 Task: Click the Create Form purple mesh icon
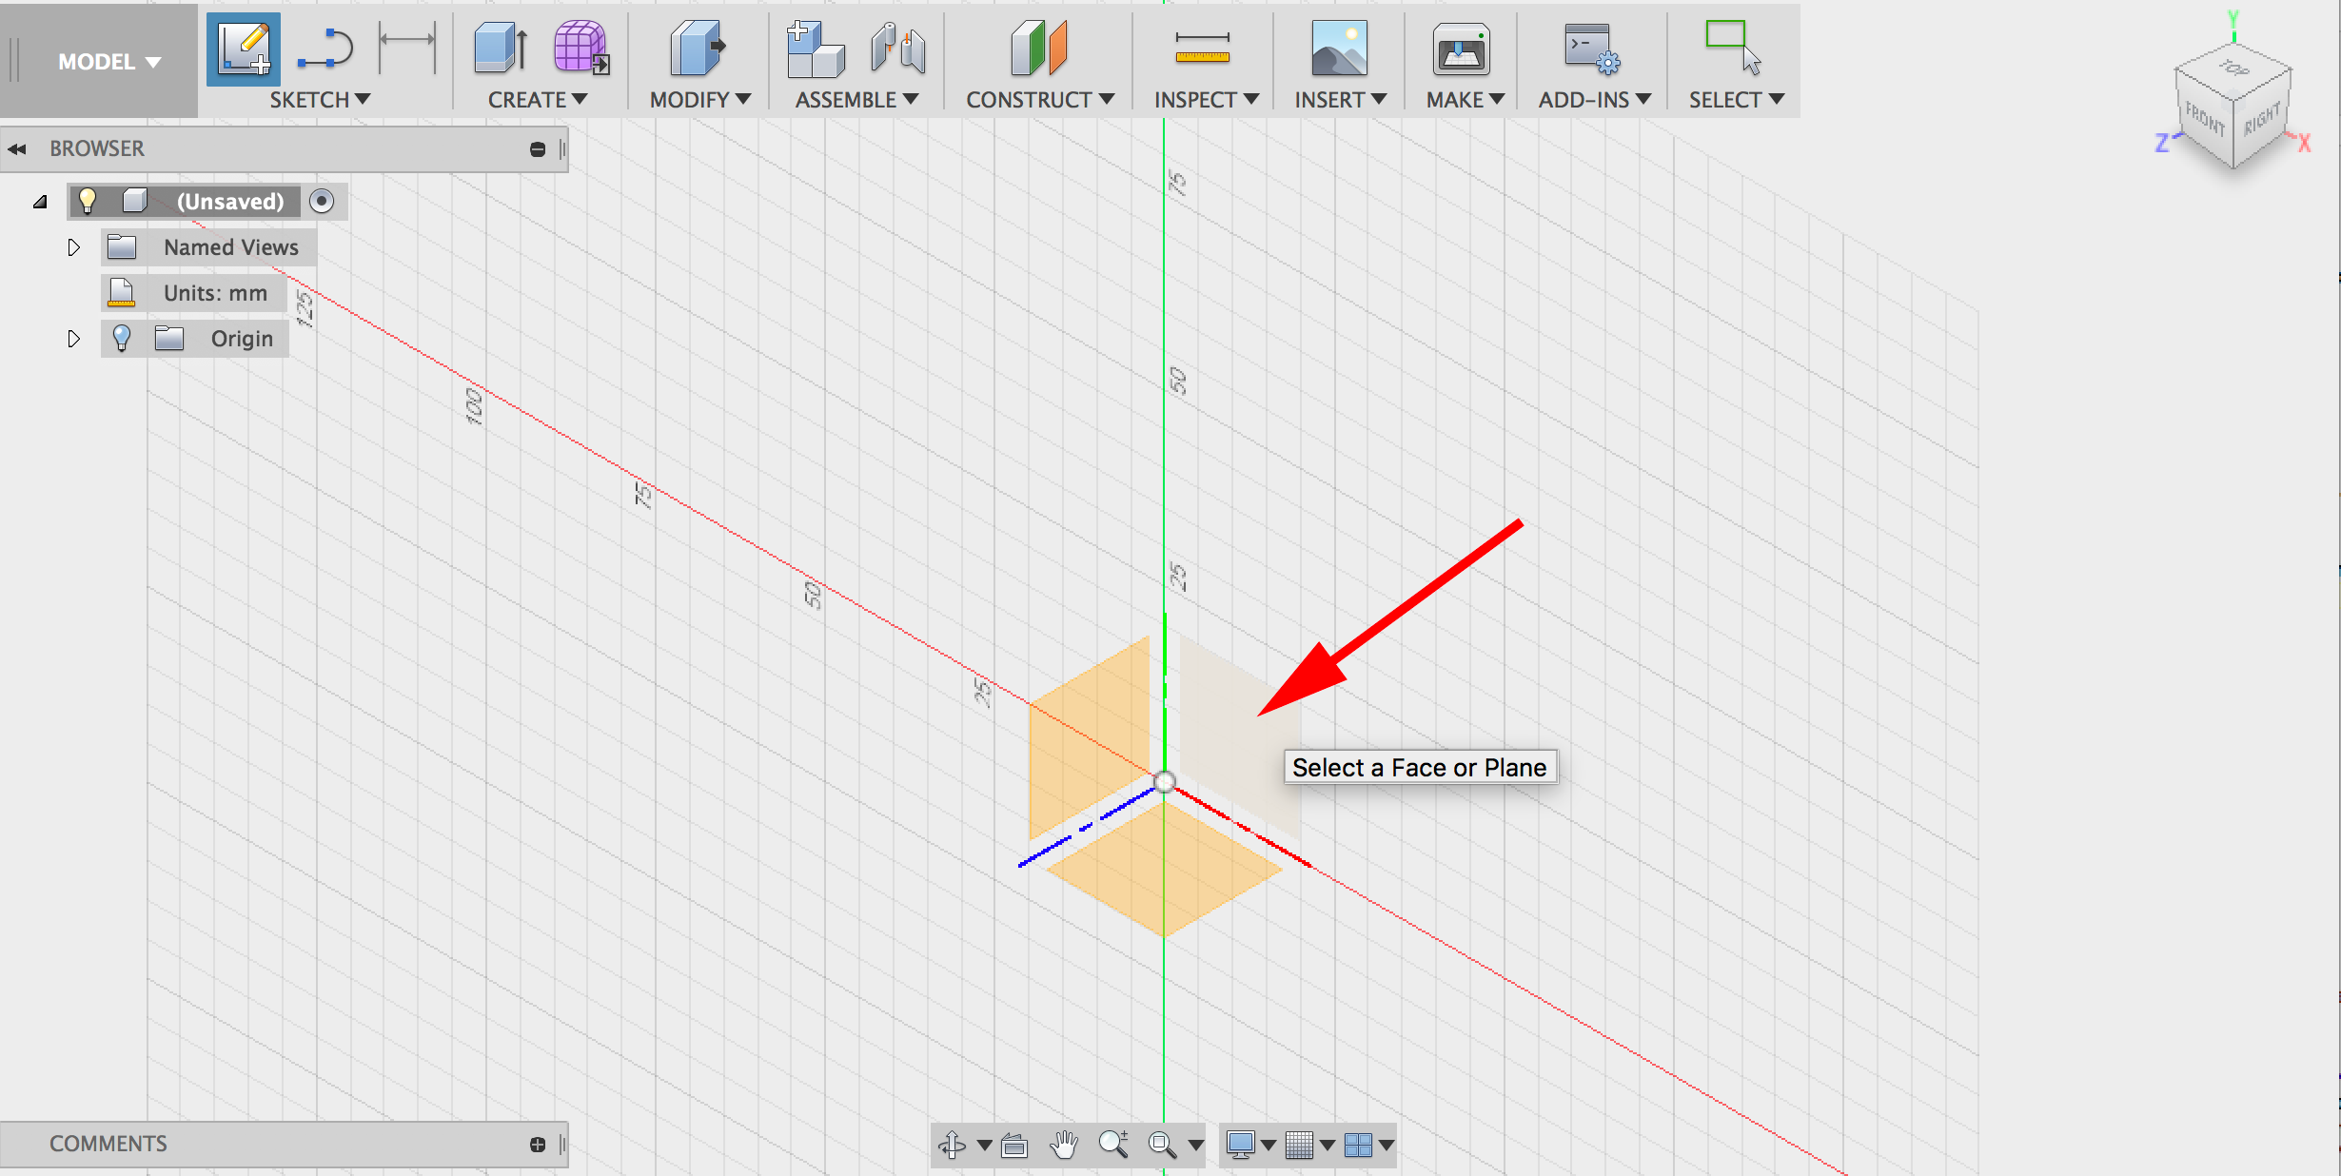(x=581, y=49)
